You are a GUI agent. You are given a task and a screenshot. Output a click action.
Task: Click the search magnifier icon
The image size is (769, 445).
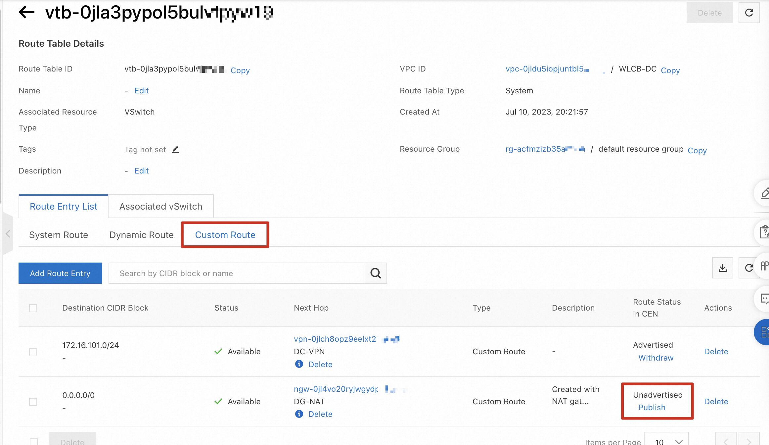tap(376, 273)
